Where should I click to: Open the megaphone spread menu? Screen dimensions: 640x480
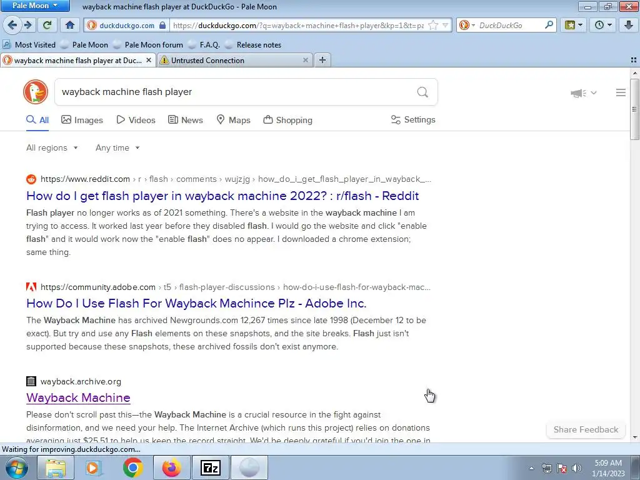point(583,93)
